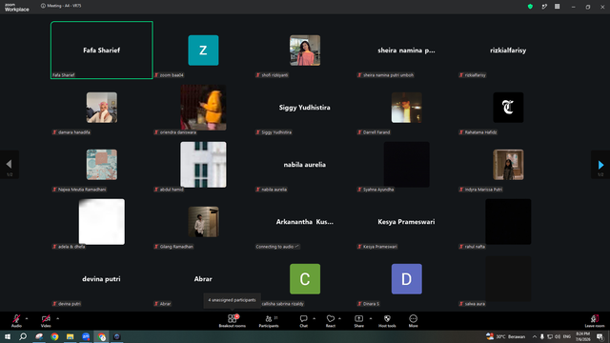
Task: Open File Explorer from the taskbar
Action: click(x=70, y=336)
